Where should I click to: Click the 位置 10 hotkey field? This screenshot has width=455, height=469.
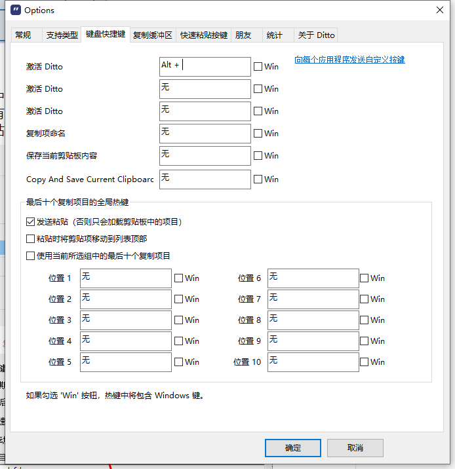point(313,362)
